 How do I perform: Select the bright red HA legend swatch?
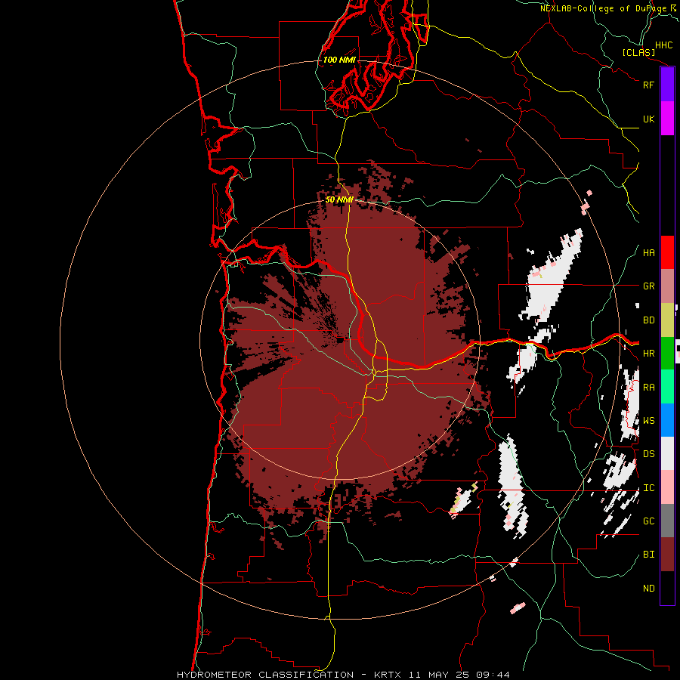667,252
